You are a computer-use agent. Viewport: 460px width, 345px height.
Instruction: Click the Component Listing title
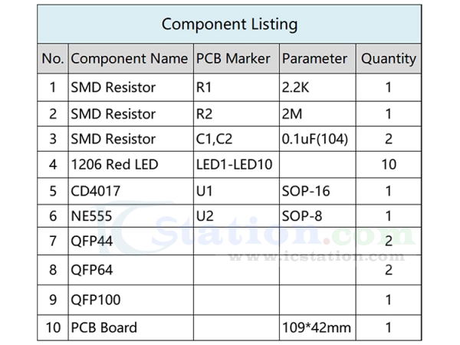(229, 24)
